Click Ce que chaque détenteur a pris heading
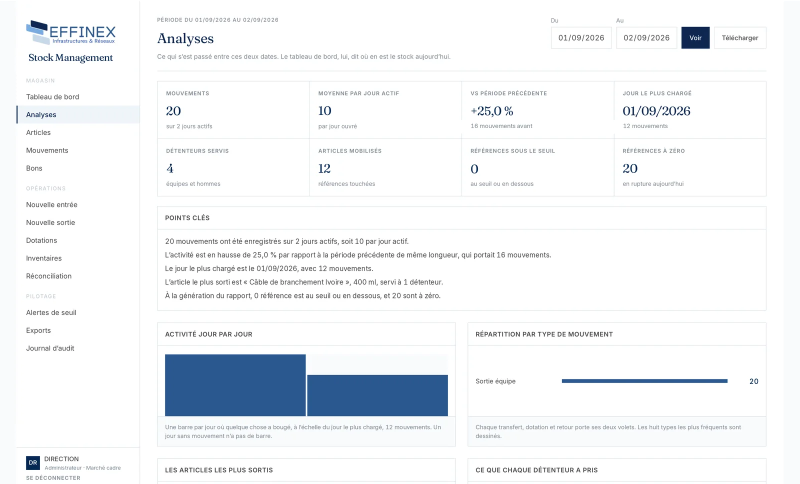800x484 pixels. [536, 470]
